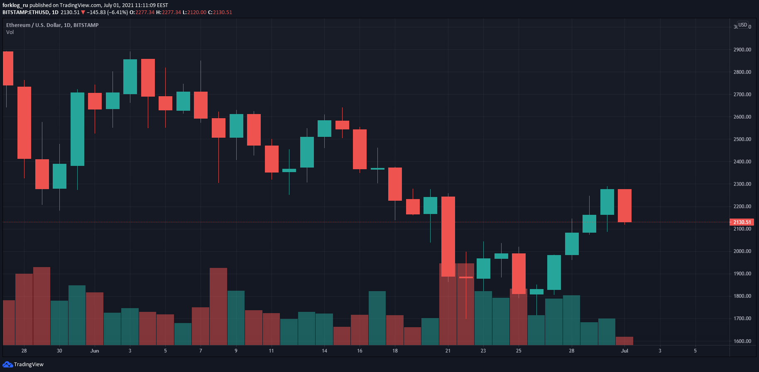Select the 21 date on time axis
759x372 pixels.
(x=448, y=351)
